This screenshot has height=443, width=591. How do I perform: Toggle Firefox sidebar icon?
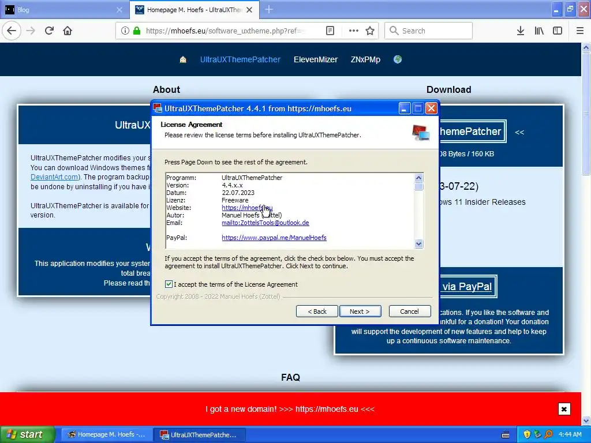pyautogui.click(x=558, y=31)
